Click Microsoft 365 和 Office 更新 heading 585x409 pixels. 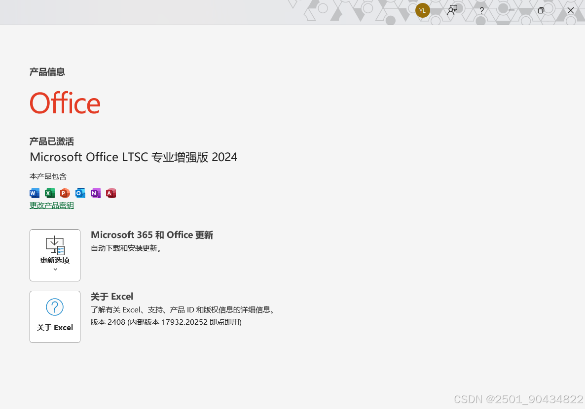152,235
